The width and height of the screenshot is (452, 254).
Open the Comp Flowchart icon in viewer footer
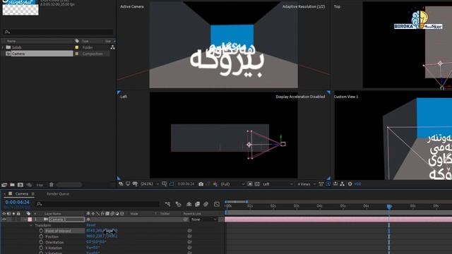point(342,183)
